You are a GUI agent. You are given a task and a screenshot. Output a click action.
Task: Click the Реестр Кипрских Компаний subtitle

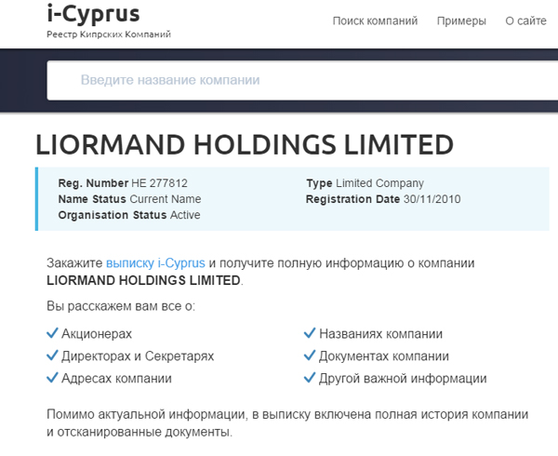point(109,34)
